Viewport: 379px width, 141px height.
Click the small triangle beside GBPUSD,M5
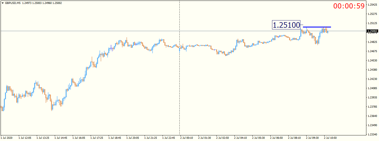(3, 3)
